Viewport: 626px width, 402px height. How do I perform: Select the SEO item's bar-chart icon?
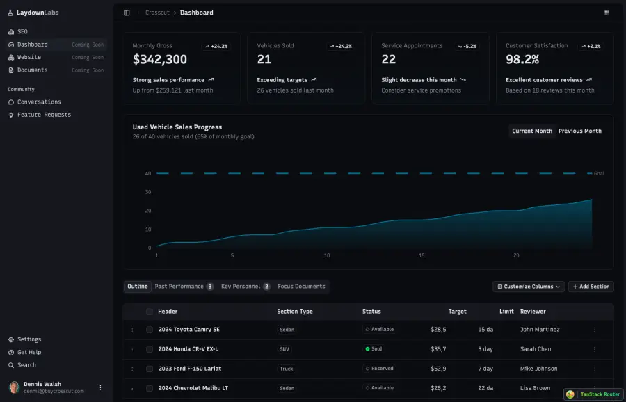(10, 31)
